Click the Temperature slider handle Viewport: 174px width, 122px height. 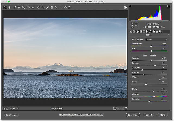click(x=151, y=46)
